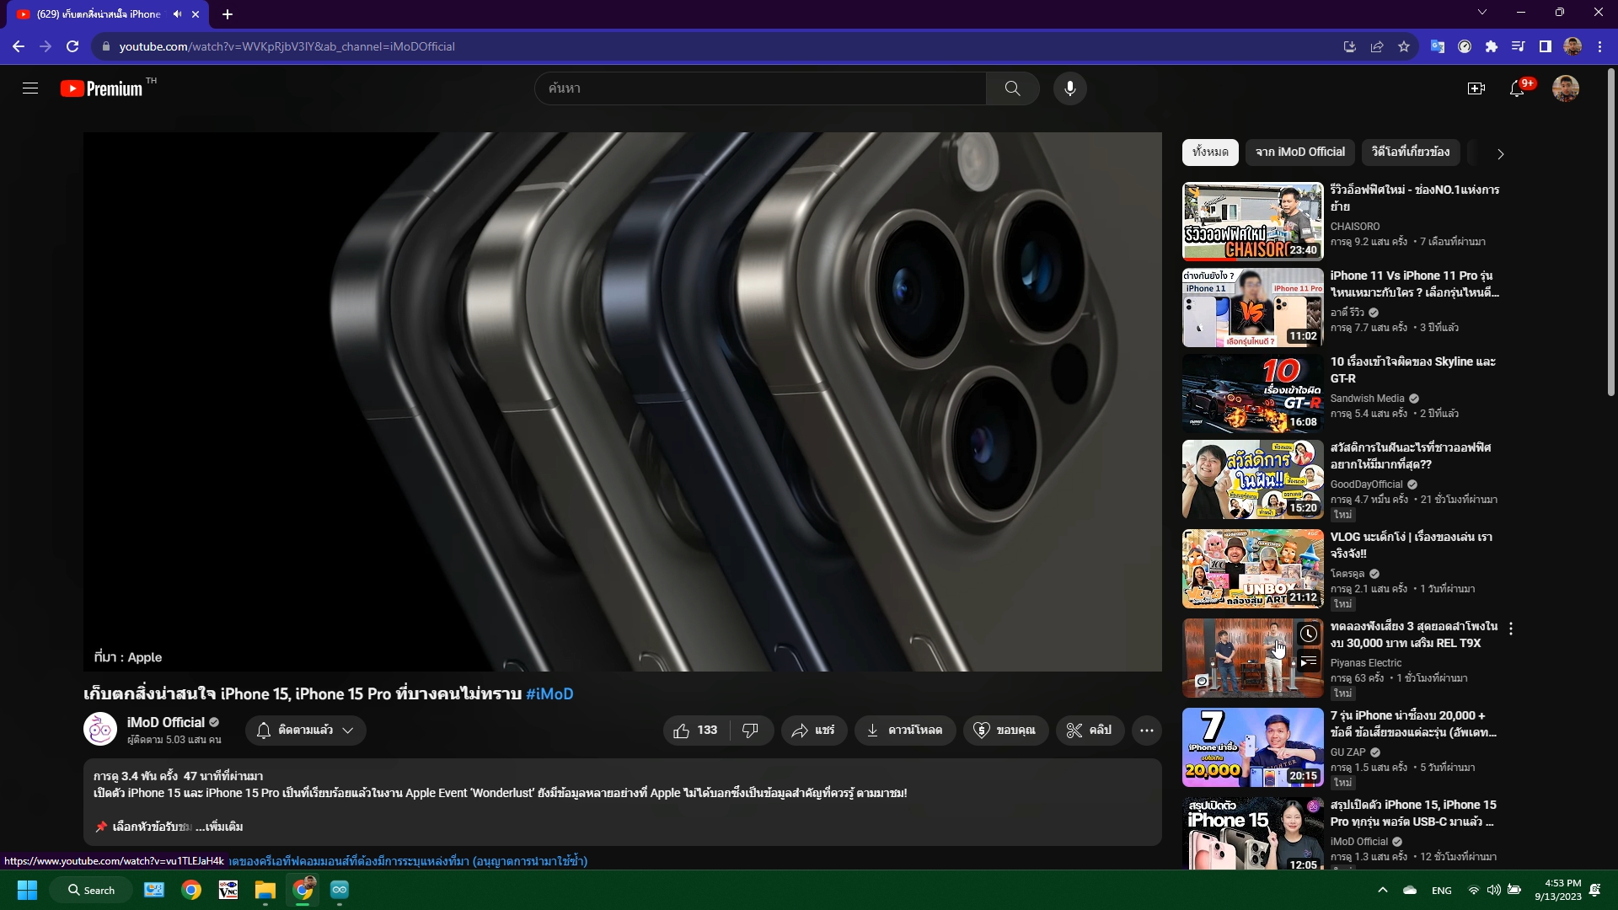1618x910 pixels.
Task: Open iPhone 11 Vs iPhone 11 Pro thumbnail
Action: tap(1252, 308)
